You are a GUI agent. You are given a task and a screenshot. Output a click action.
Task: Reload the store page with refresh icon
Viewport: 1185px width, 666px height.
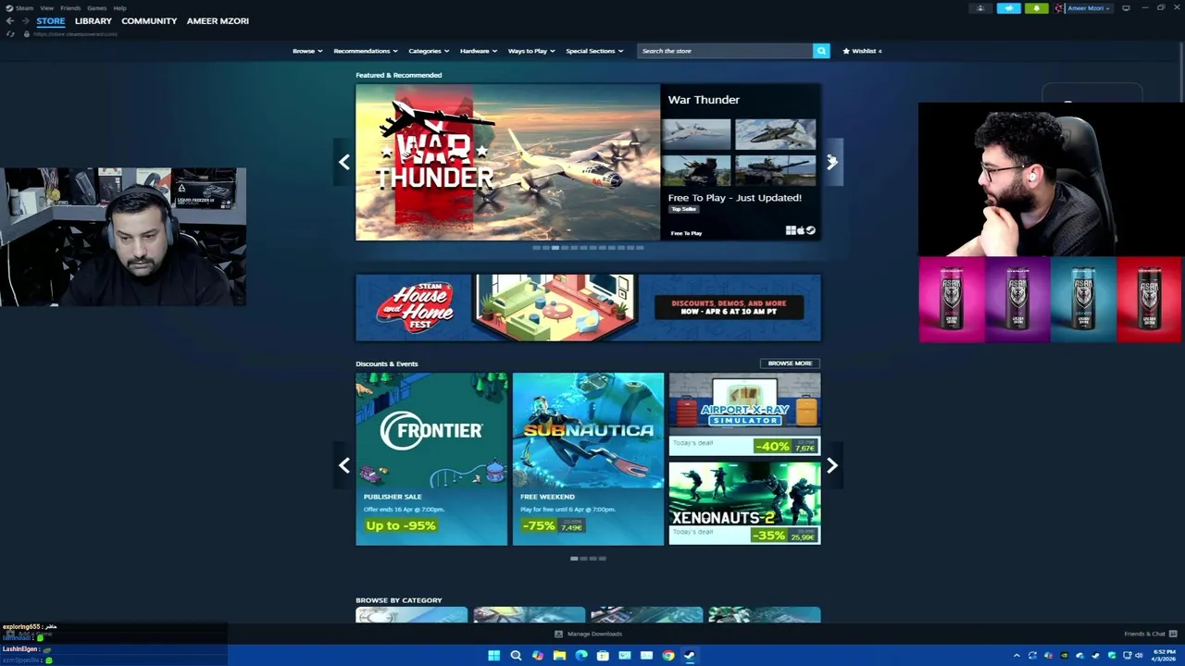(x=10, y=34)
